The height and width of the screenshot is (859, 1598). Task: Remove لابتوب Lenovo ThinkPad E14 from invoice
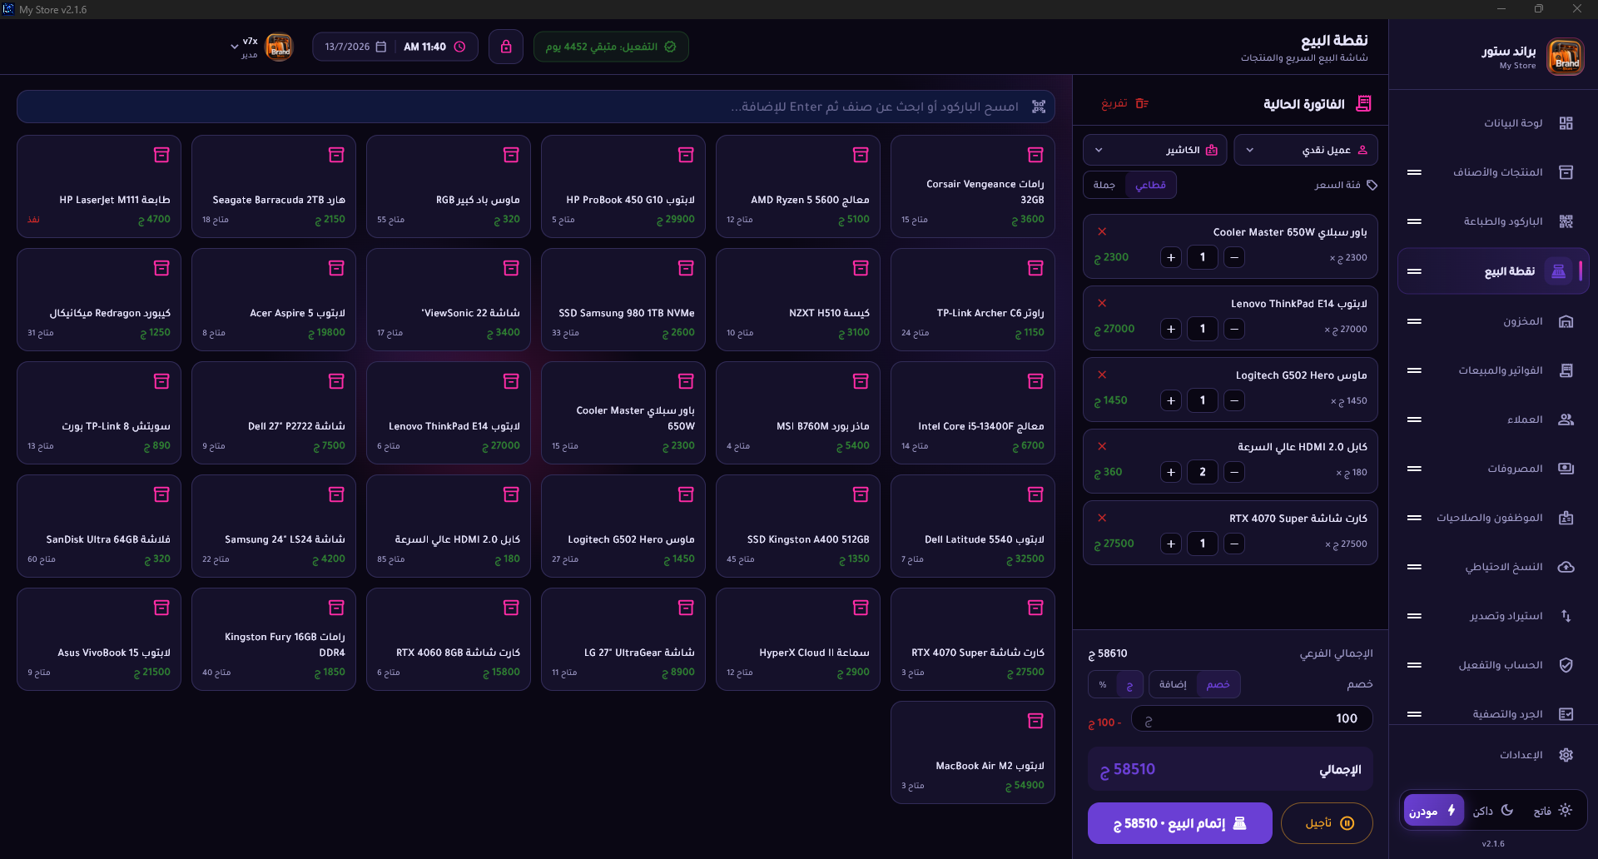click(x=1102, y=303)
